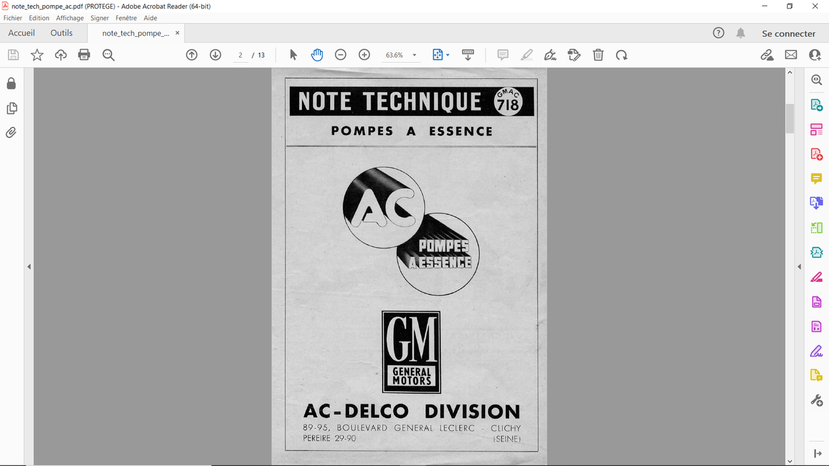Switch to the Outils tab
Image resolution: width=829 pixels, height=466 pixels.
coord(62,33)
